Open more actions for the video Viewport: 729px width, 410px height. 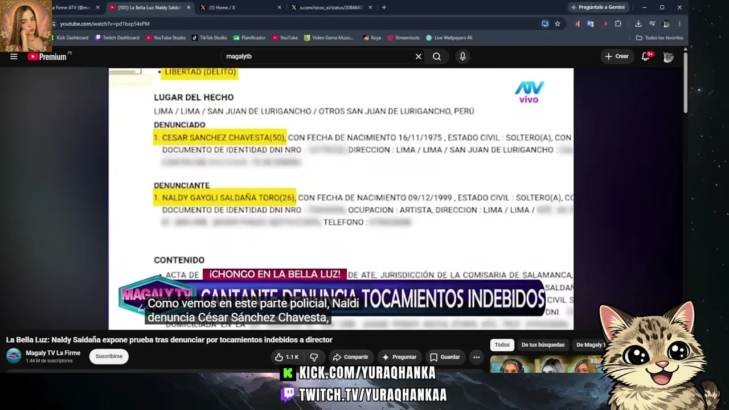click(x=477, y=357)
